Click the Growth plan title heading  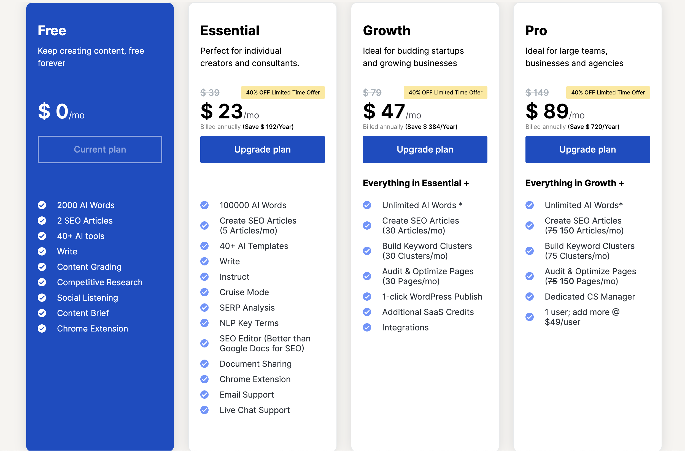387,31
